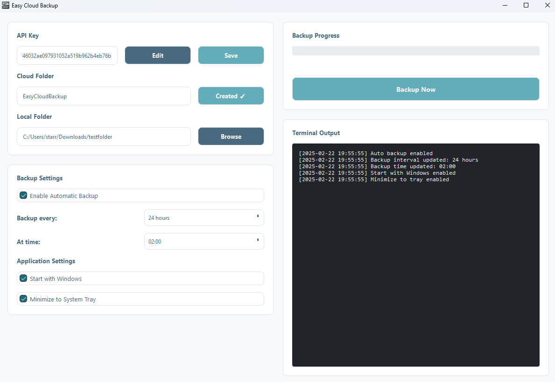Minimize the Easy Cloud Backup window
Viewport: 555px width, 382px height.
tap(505, 5)
